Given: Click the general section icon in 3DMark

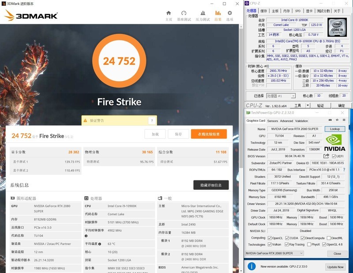Looking at the screenshot, I should 160,198.
